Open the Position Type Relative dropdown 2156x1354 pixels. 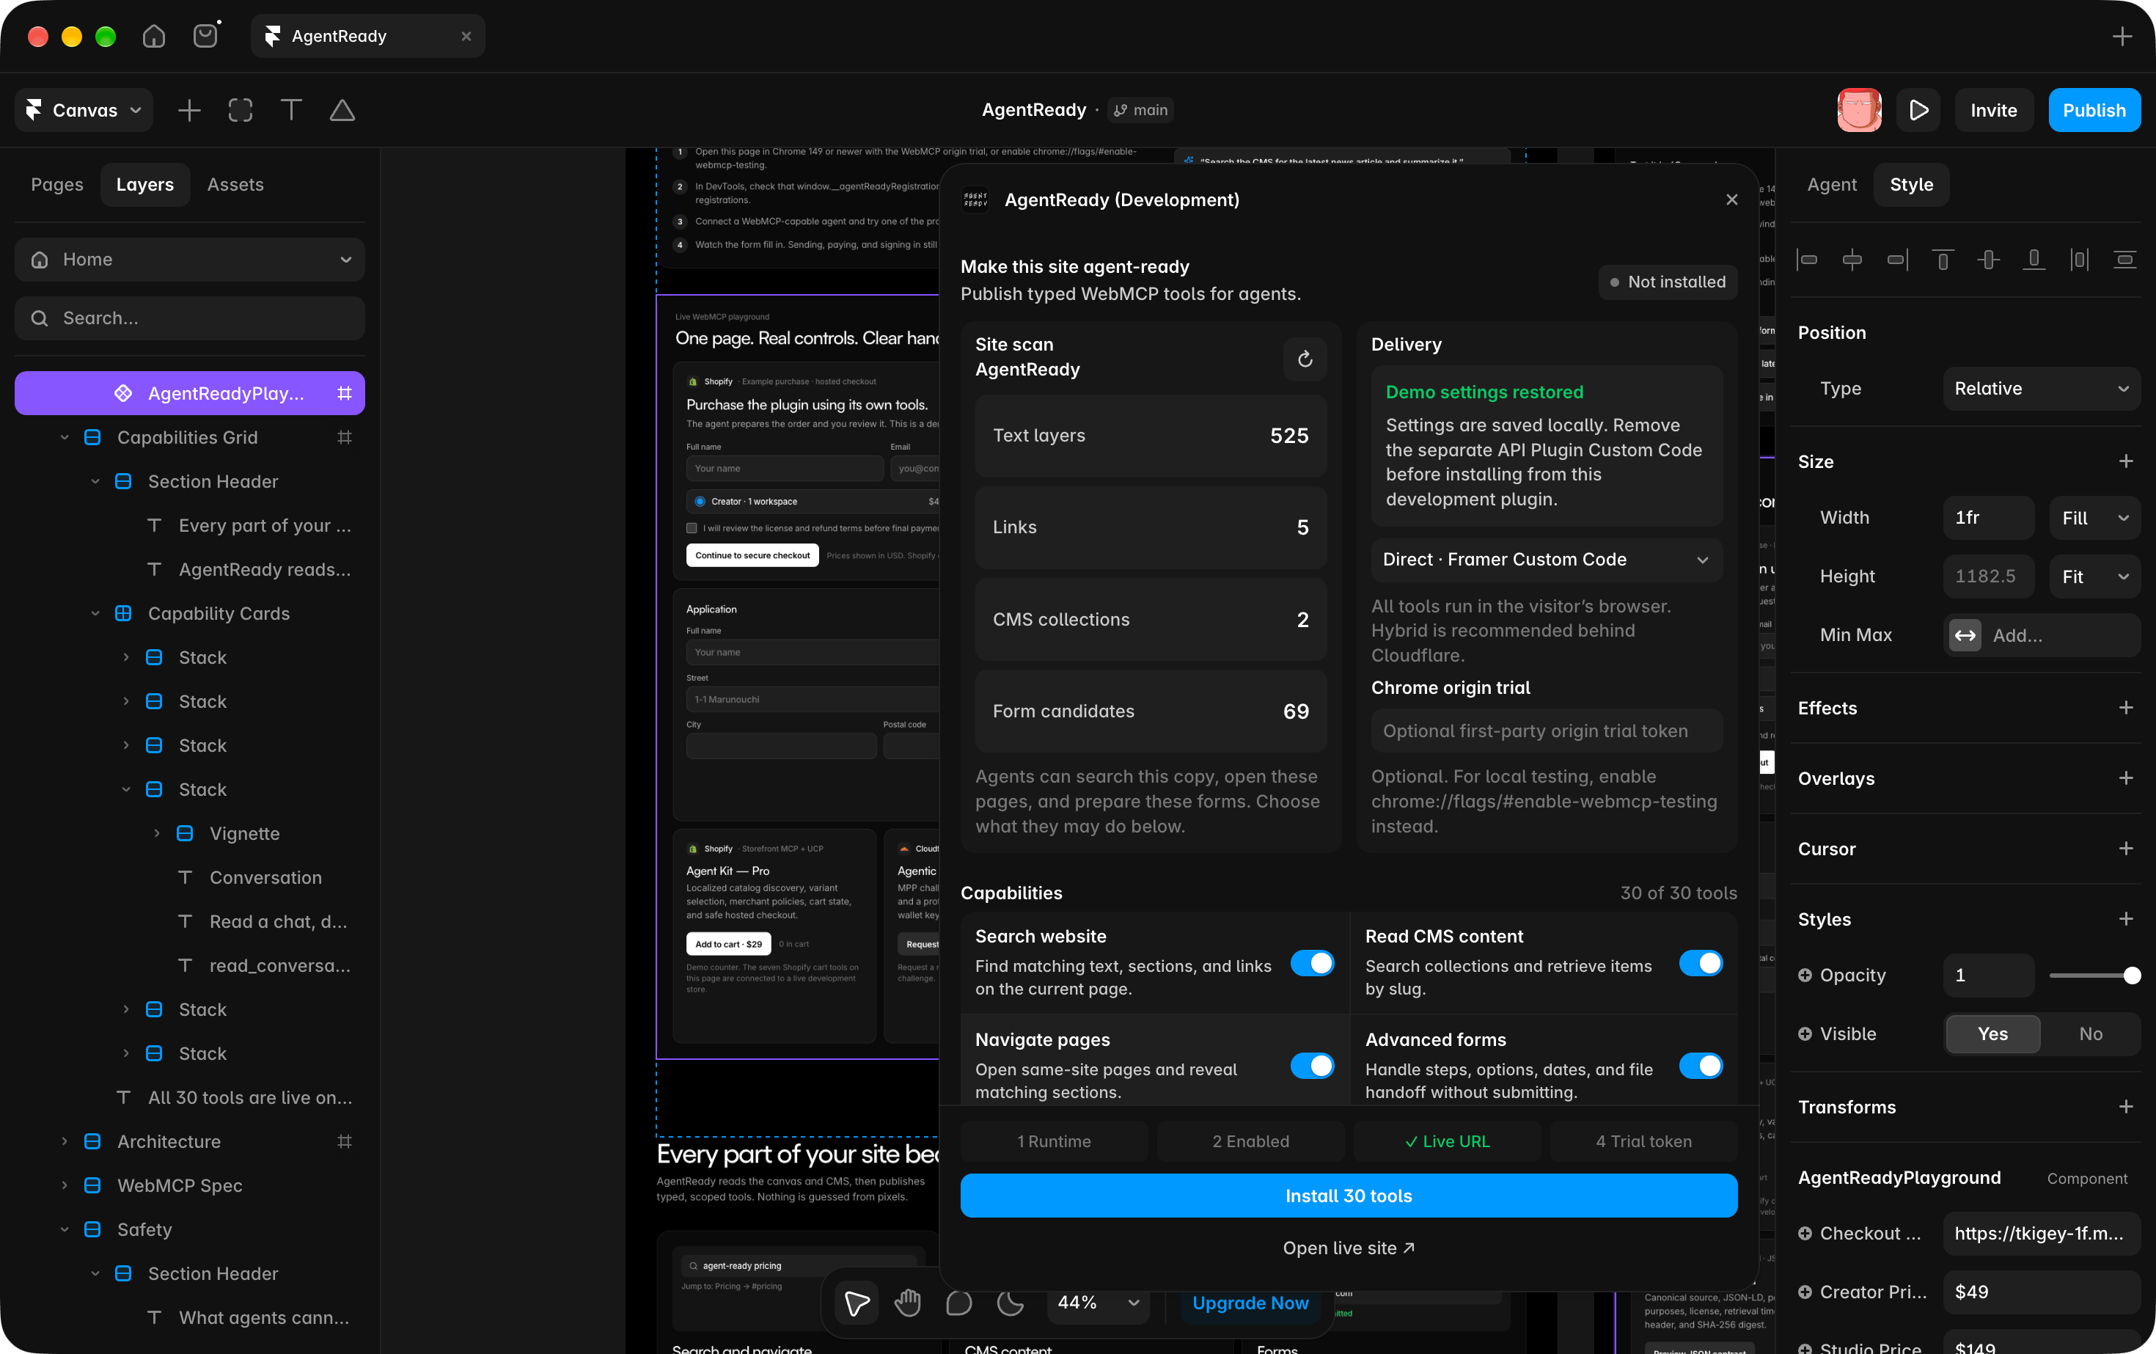point(2042,389)
